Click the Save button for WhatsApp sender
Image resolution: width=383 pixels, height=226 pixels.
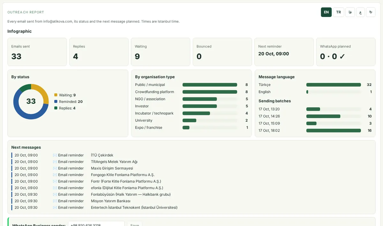click(135, 223)
